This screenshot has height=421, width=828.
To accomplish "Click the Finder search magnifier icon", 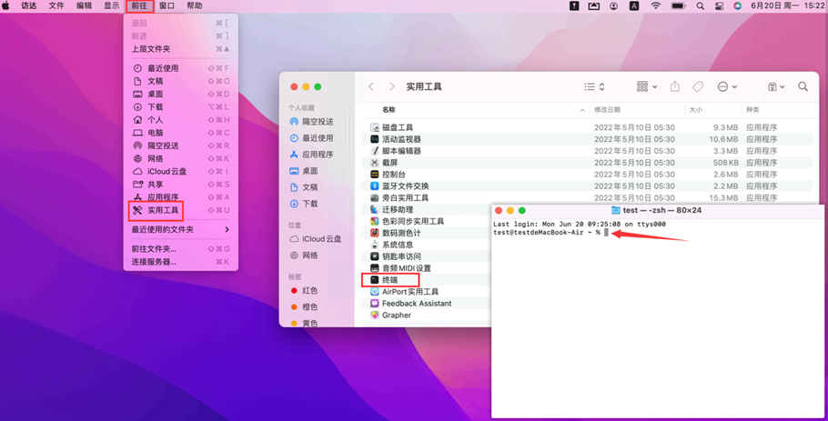I will pos(803,86).
